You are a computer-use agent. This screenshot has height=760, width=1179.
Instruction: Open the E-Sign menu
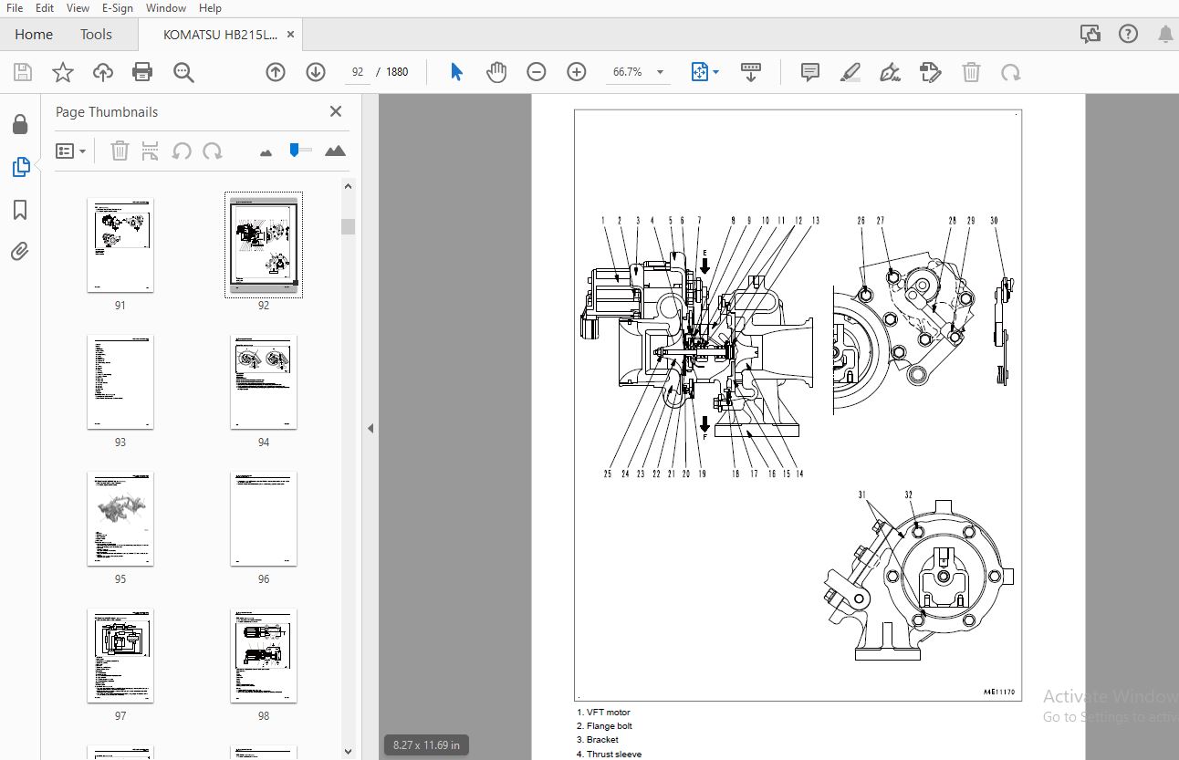pos(117,7)
